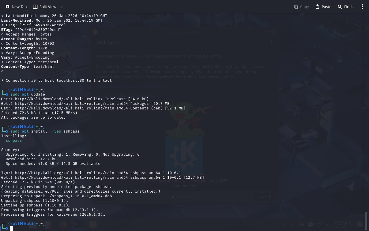This screenshot has height=231, width=369.
Task: Expand the New Tab dropdown arrow
Action: click(x=27, y=10)
